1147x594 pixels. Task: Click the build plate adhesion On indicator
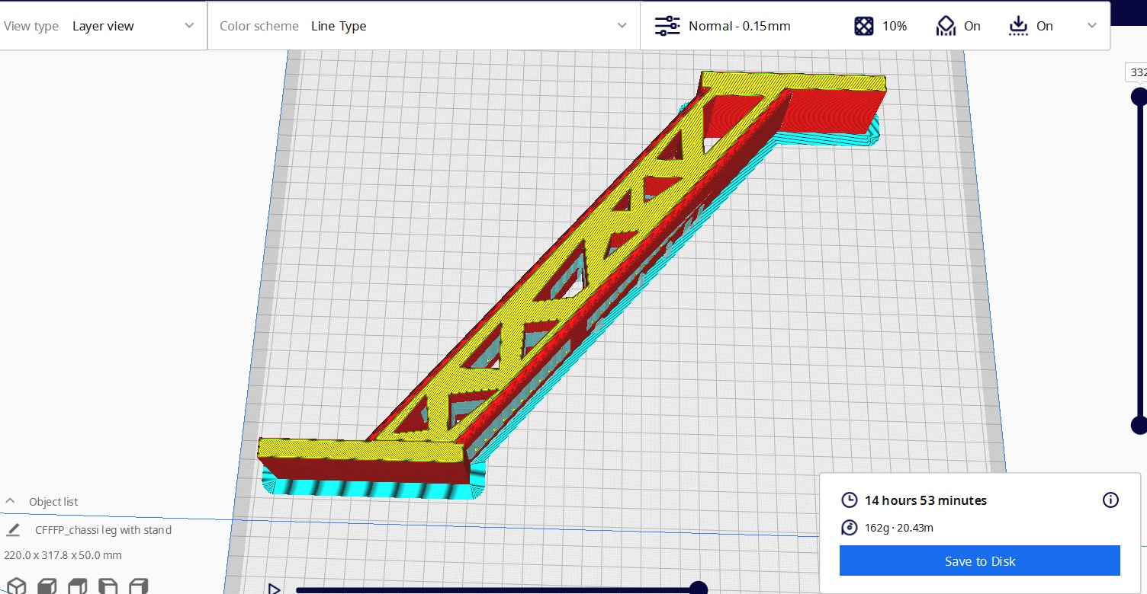pos(1018,26)
